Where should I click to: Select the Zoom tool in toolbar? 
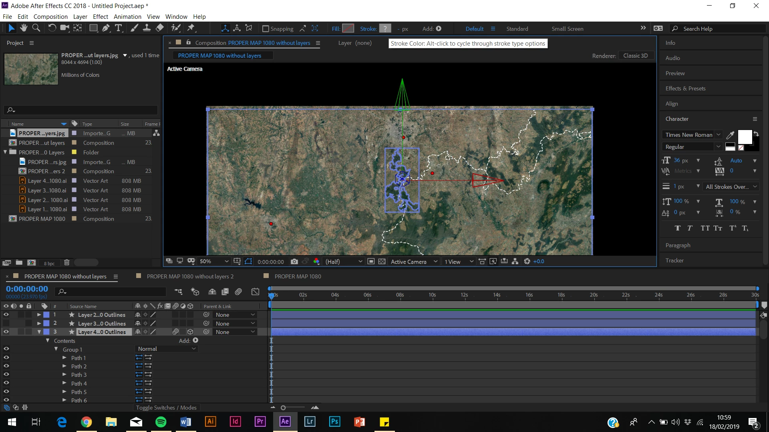(x=36, y=28)
